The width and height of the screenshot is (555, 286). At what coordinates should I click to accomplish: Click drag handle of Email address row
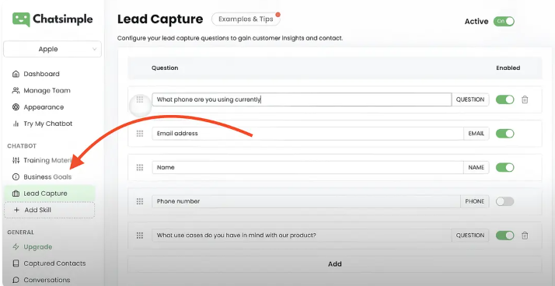[x=140, y=134]
